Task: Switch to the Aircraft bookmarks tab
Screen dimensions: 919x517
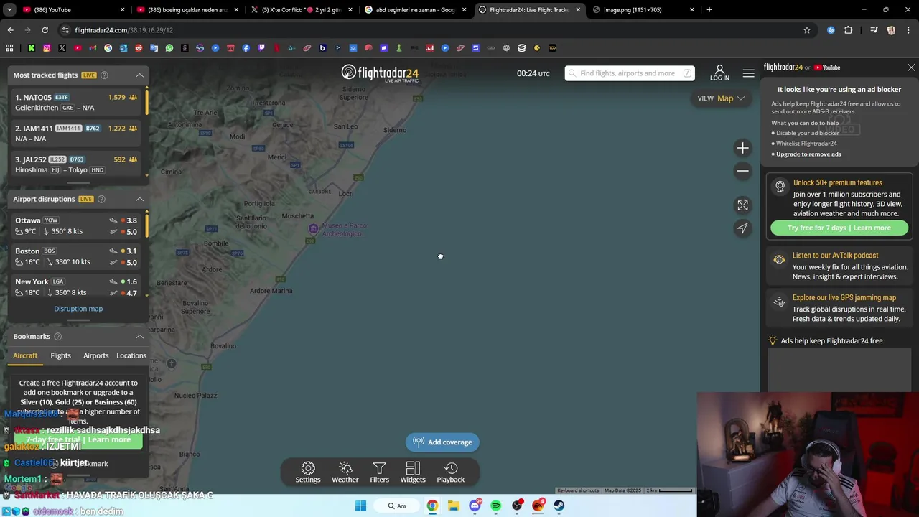Action: tap(25, 355)
